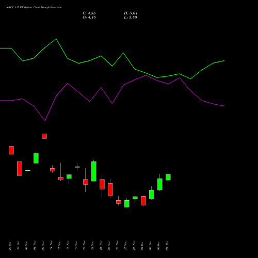Click the 04 Dec date label
This screenshot has height=258, width=258.
(167, 246)
